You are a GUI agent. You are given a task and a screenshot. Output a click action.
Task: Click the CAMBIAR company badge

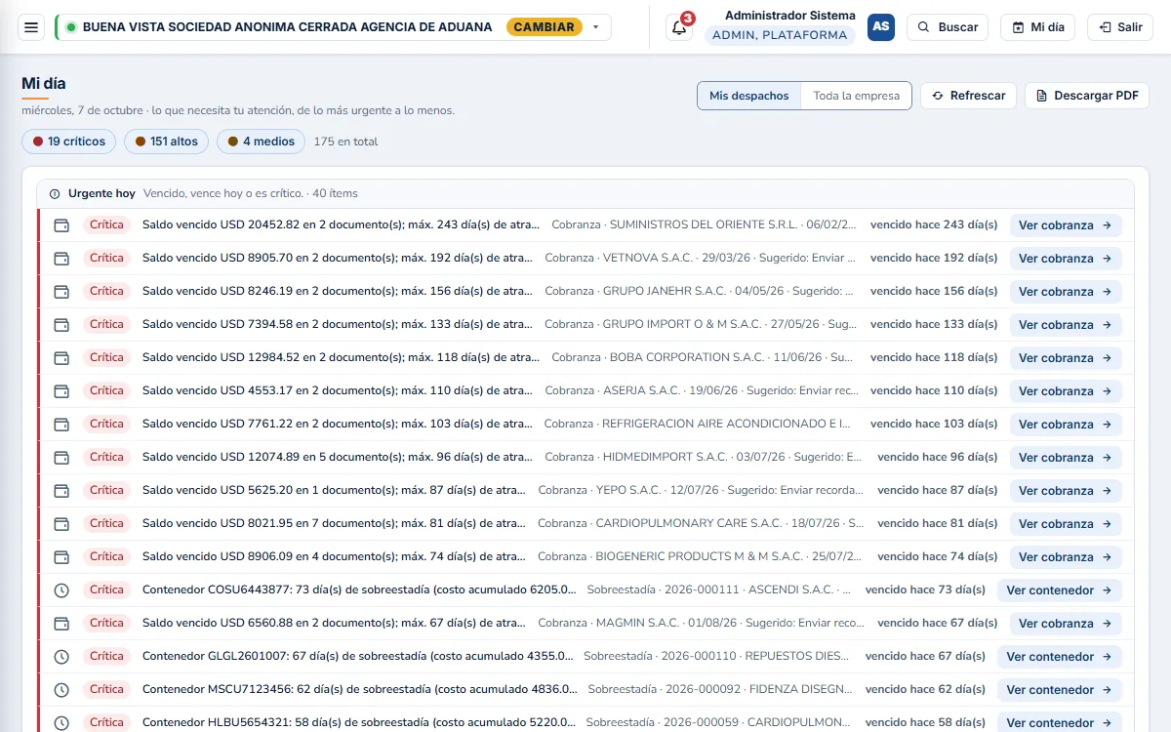(x=545, y=27)
